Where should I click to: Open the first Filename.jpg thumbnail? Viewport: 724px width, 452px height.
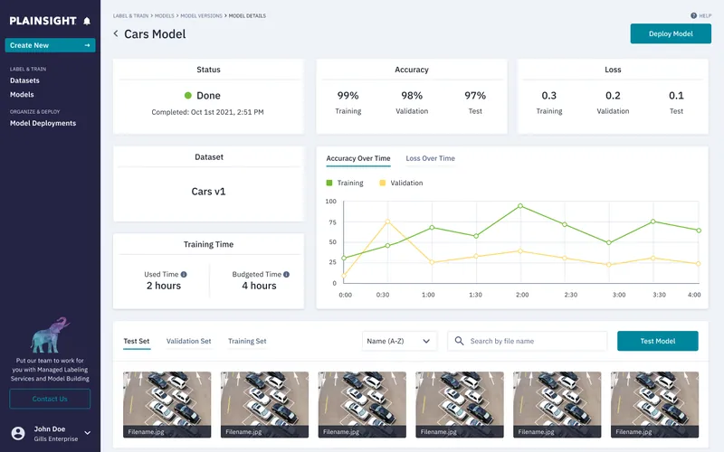[x=167, y=404]
